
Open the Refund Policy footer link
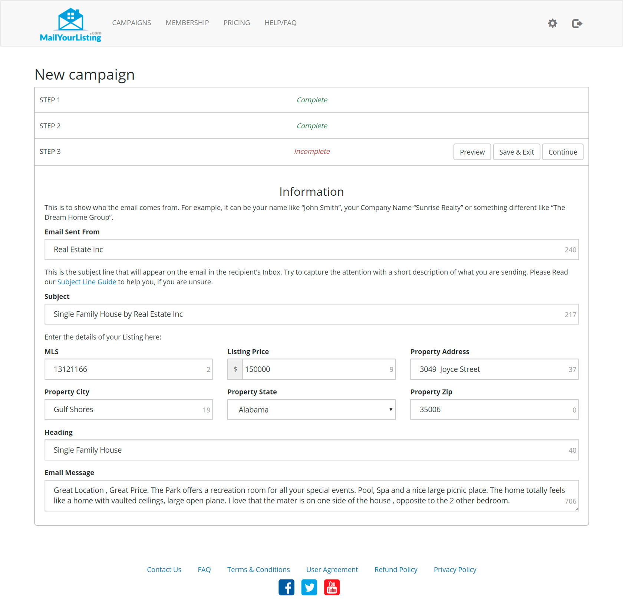point(396,569)
